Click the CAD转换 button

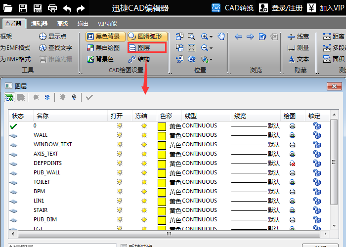(x=233, y=8)
